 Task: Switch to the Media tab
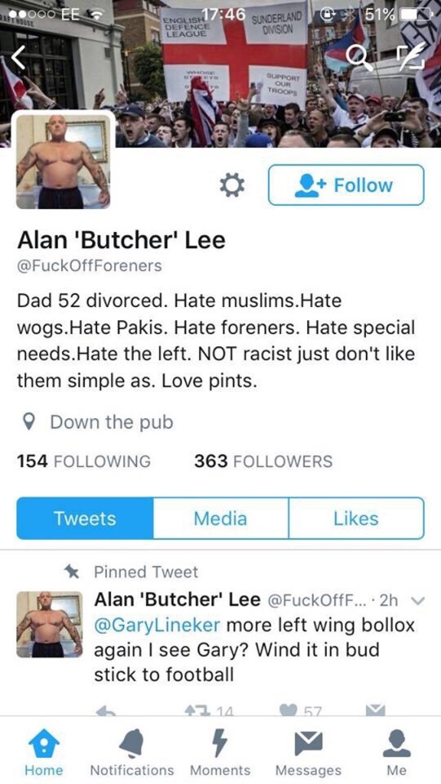coord(220,518)
